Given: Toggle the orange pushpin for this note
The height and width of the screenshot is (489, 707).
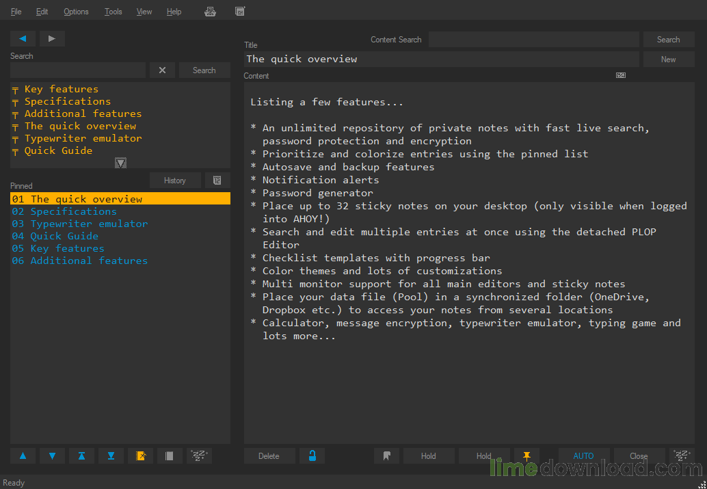Looking at the screenshot, I should (526, 456).
